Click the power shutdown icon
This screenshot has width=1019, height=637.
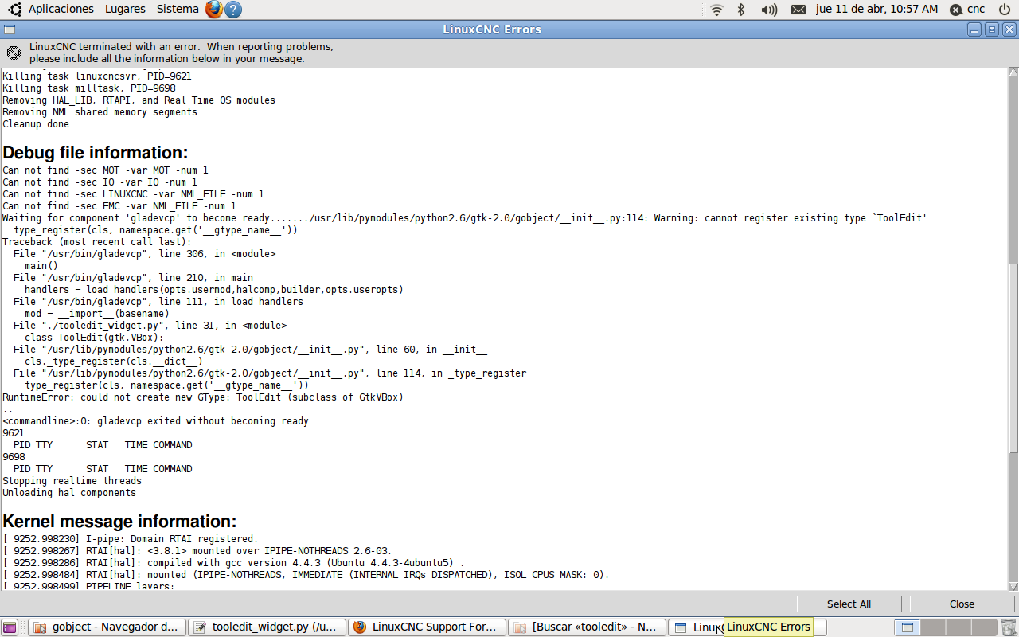coord(1004,10)
